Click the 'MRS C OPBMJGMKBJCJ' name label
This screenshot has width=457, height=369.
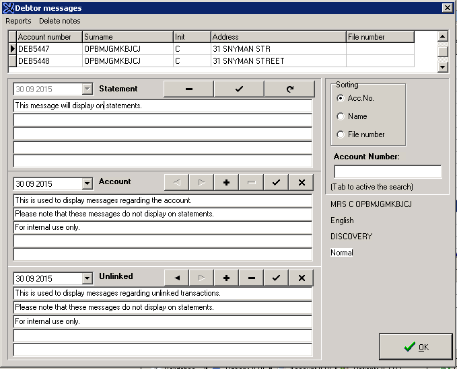(x=371, y=204)
